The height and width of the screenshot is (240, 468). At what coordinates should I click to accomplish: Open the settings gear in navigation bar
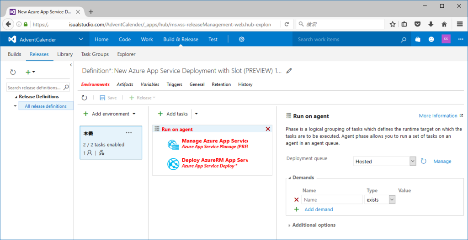pyautogui.click(x=242, y=39)
